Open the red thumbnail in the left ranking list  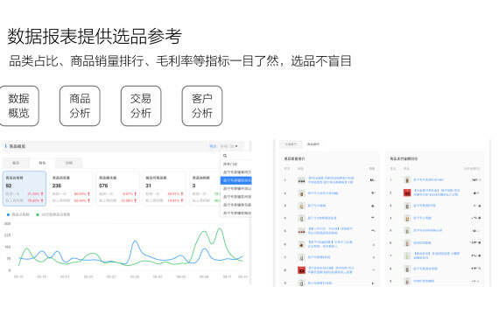coord(301,270)
